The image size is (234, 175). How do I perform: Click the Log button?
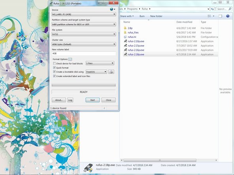pos(70,100)
